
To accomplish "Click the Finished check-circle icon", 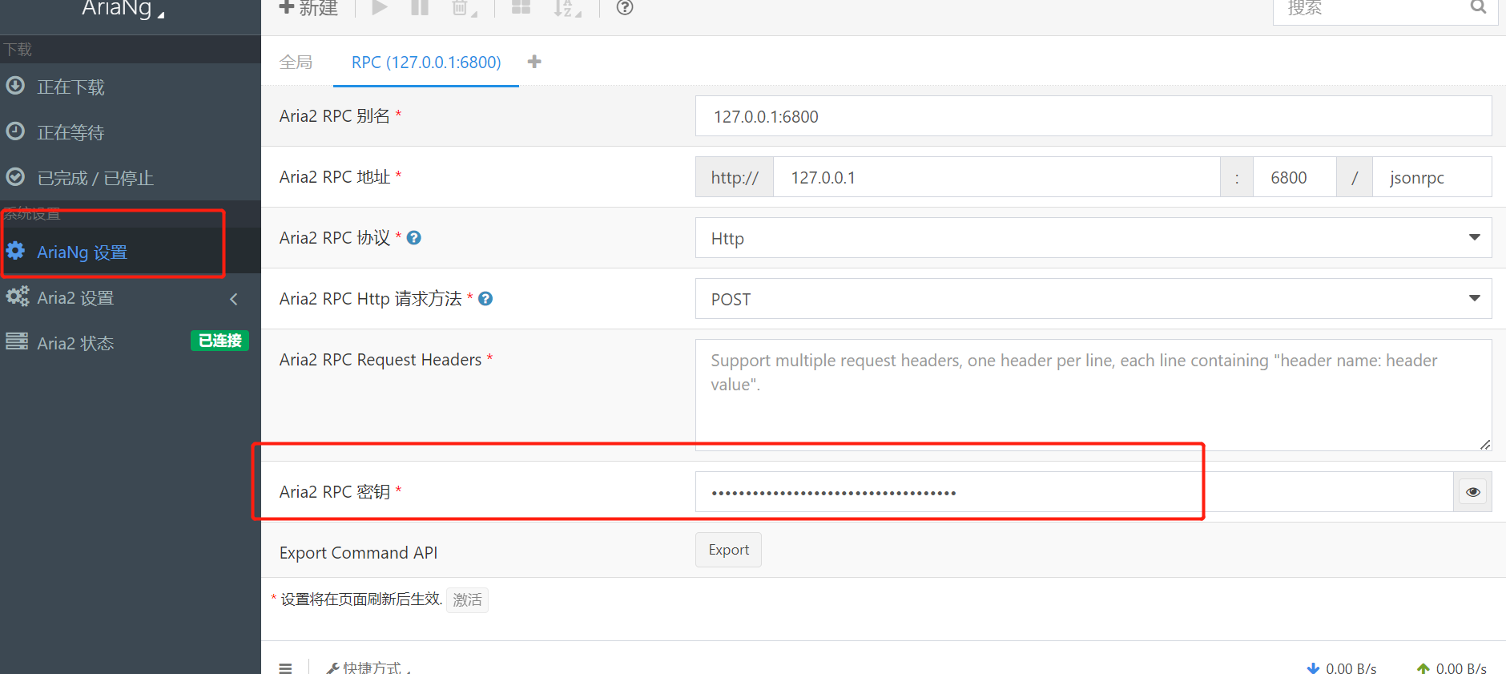I will point(15,176).
